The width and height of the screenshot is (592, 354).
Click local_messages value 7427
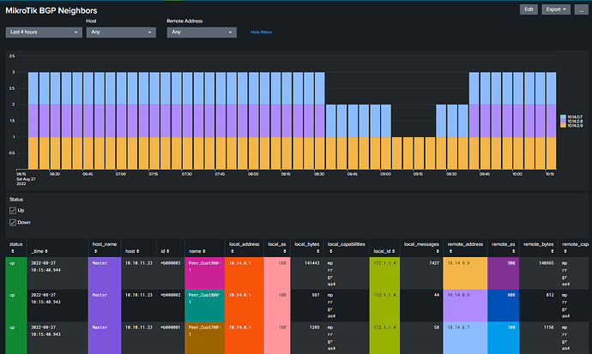point(434,263)
